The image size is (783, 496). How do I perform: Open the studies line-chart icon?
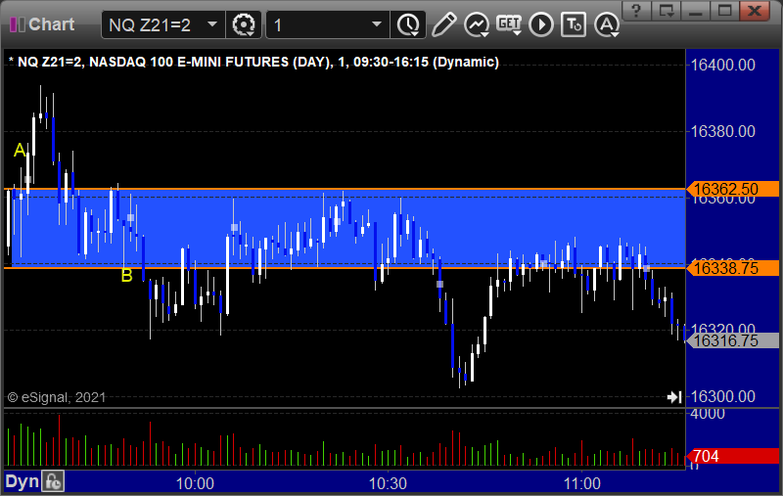(x=477, y=24)
